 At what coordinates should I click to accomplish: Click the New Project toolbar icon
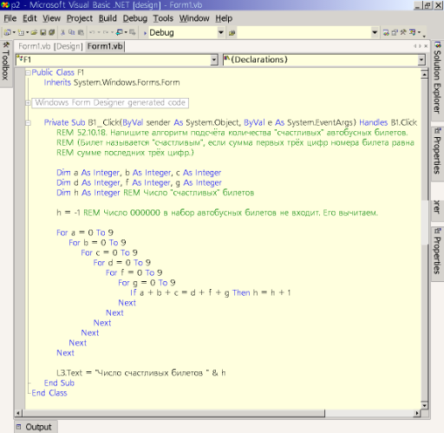7,32
